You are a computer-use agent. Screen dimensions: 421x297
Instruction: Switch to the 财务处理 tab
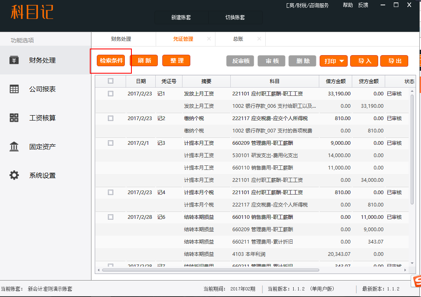[121, 39]
